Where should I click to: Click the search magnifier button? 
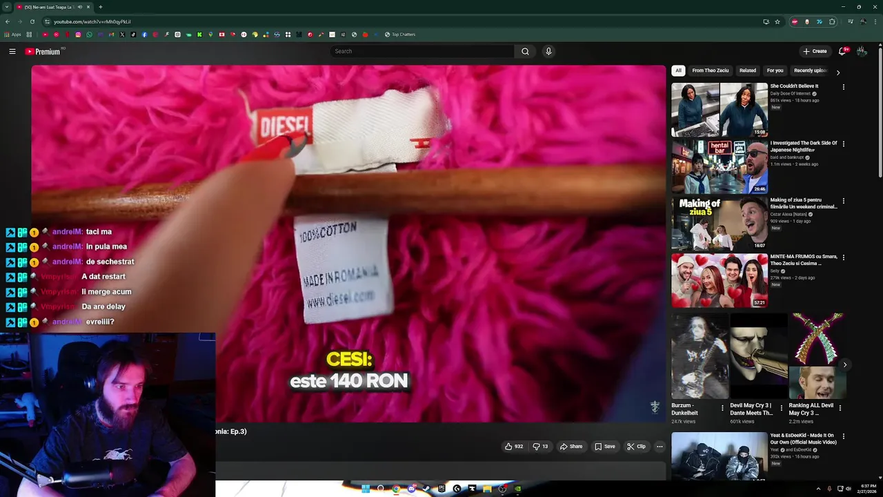click(x=525, y=51)
